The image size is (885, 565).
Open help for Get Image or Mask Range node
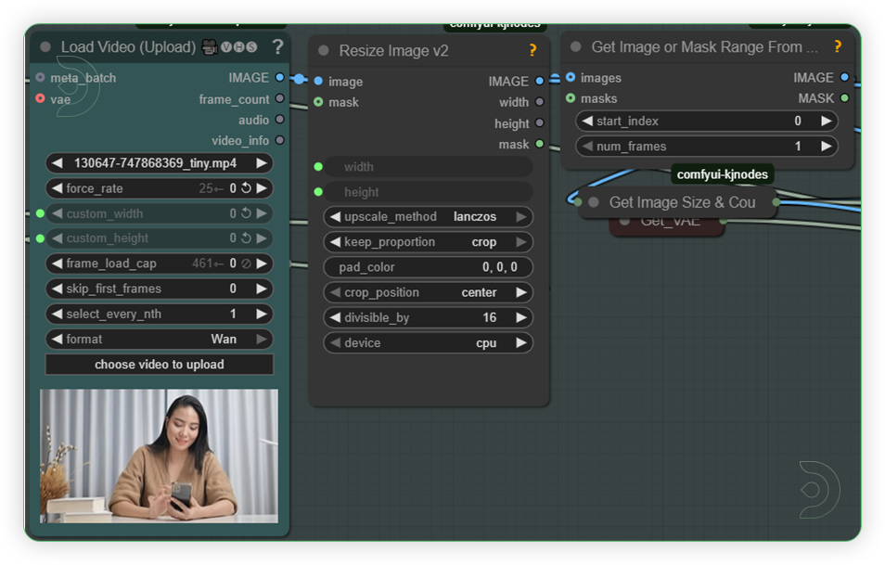[838, 46]
